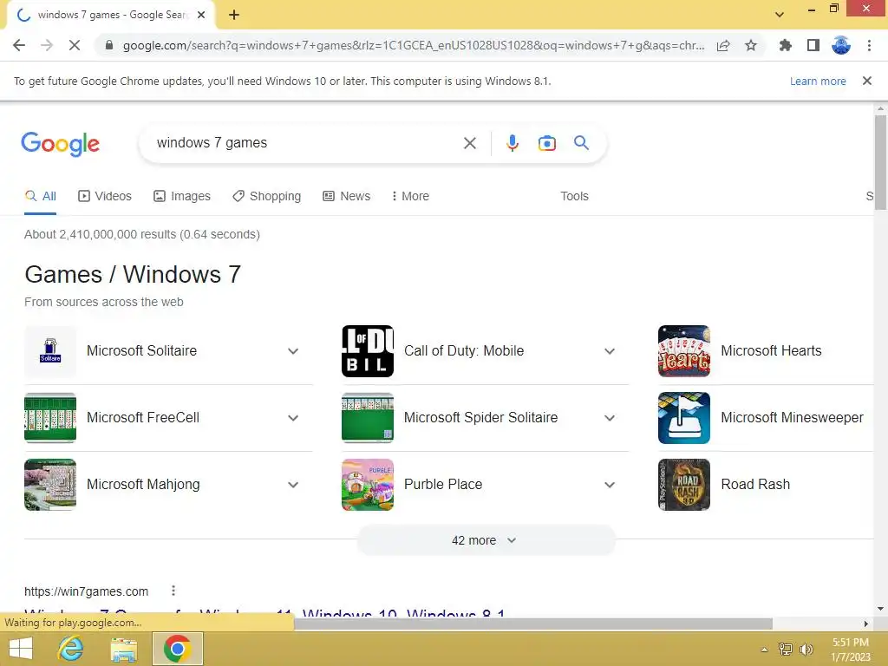Screen dimensions: 888x666
Task: Toggle Chrome side panel icon
Action: tap(813, 45)
